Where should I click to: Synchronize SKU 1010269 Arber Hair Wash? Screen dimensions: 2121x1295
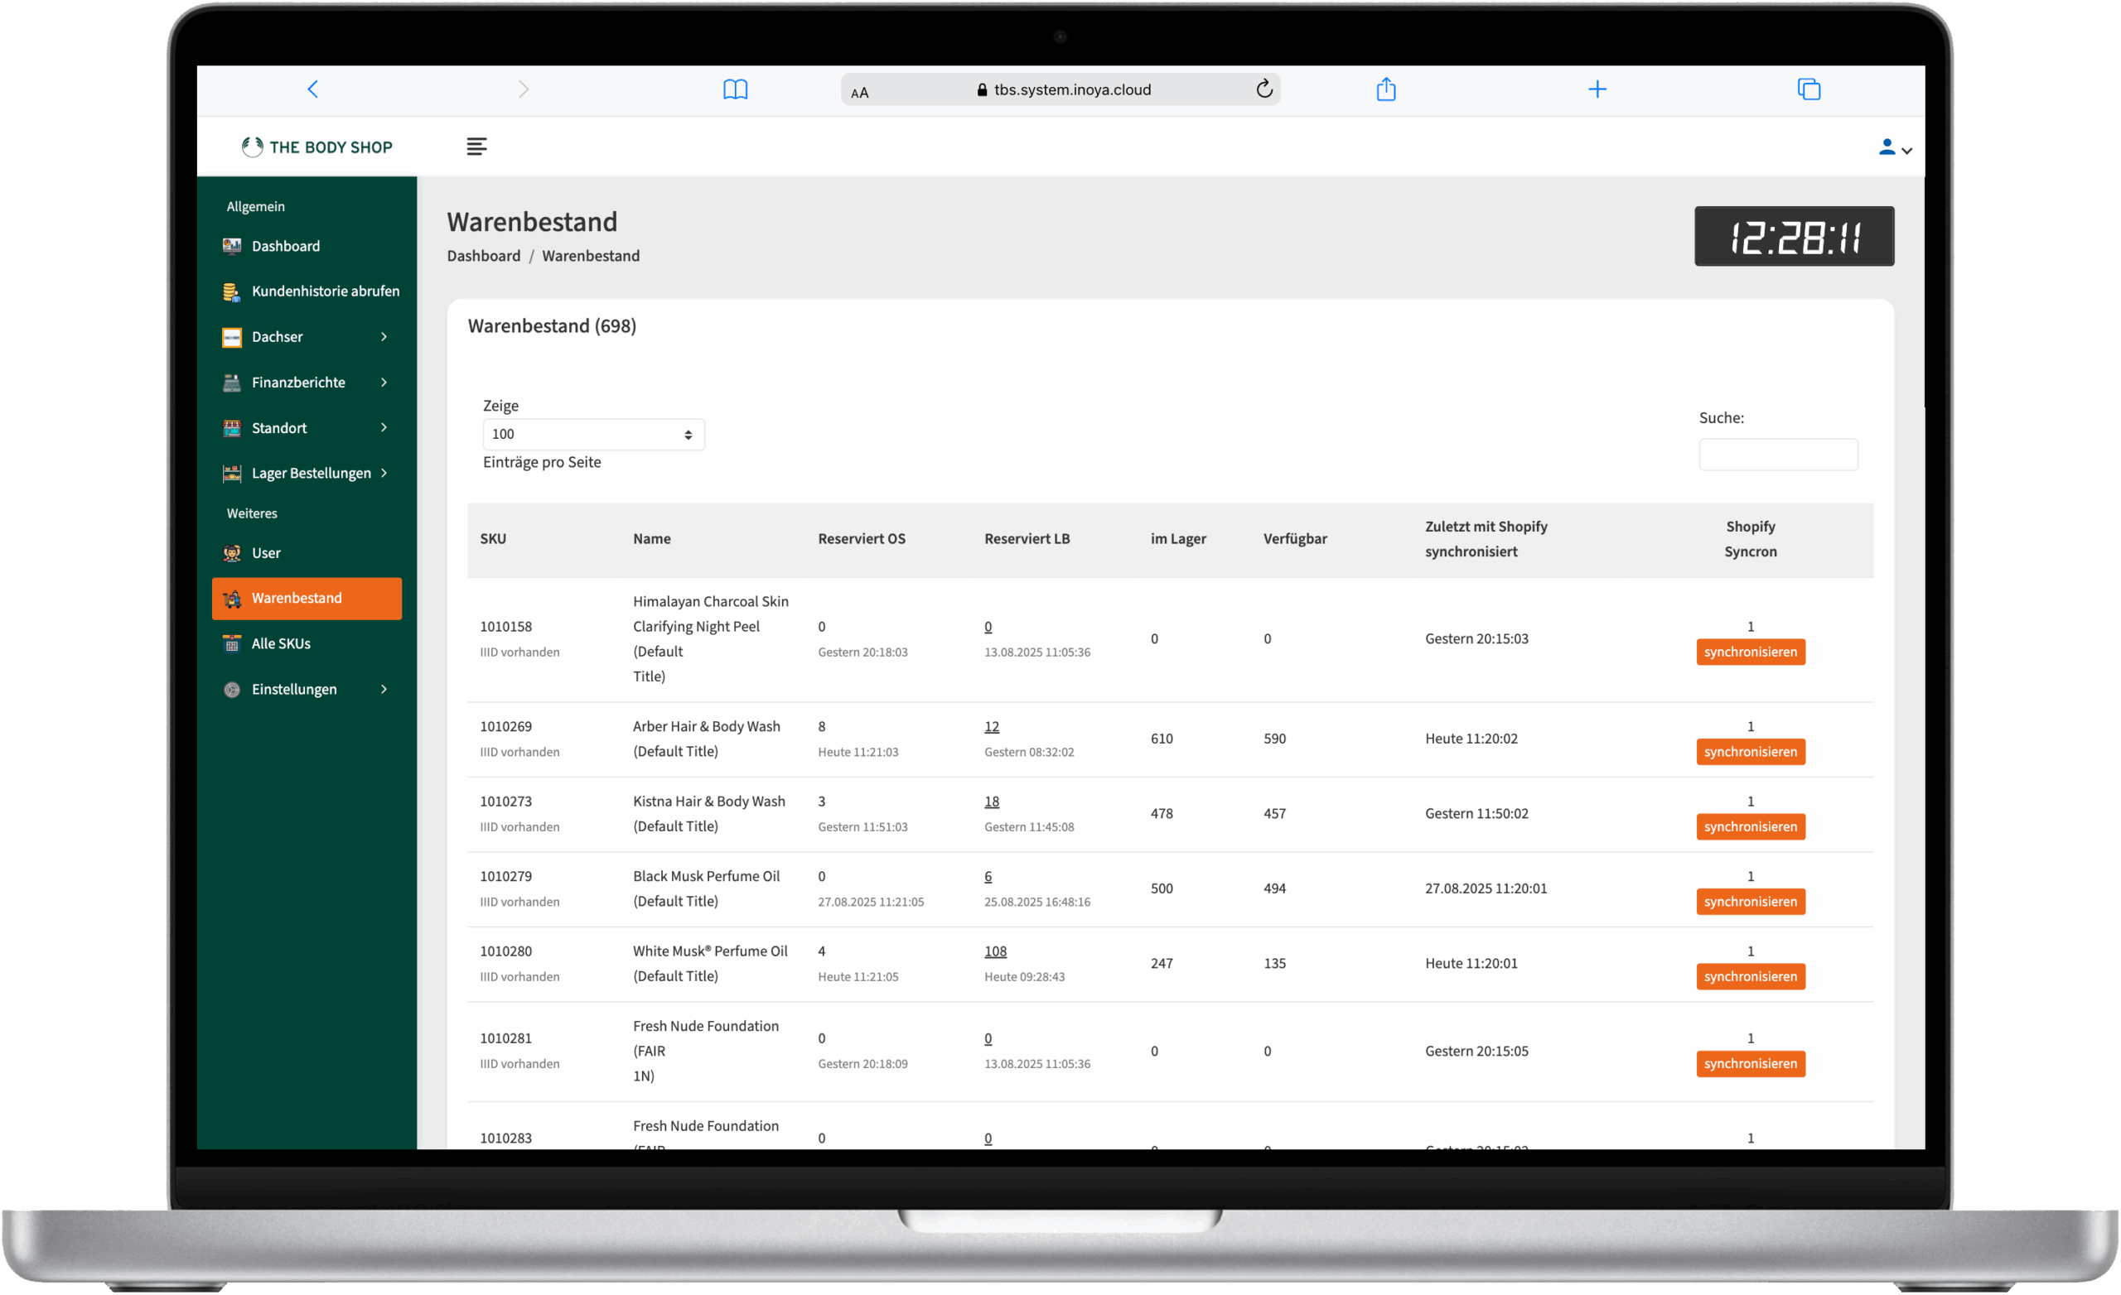[x=1750, y=752]
